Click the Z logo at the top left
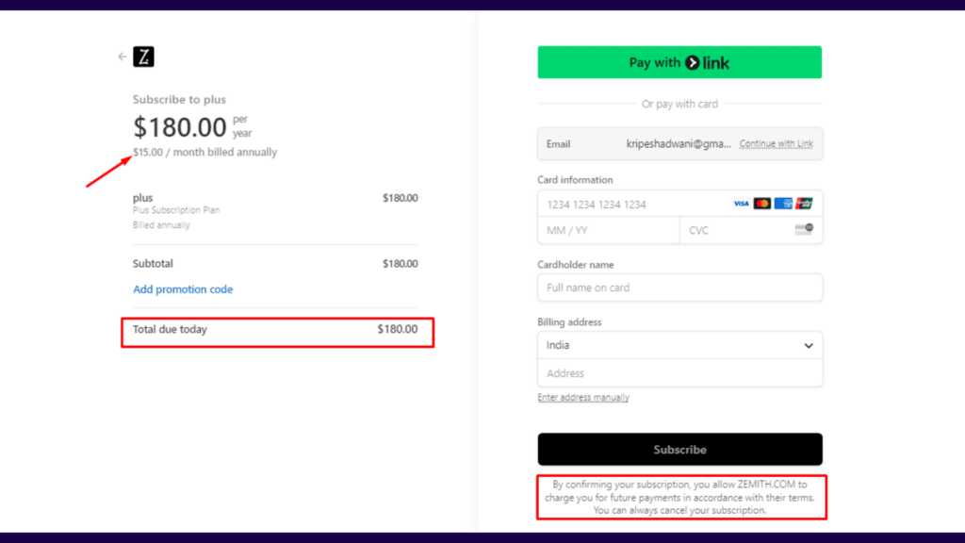The image size is (965, 543). [141, 56]
